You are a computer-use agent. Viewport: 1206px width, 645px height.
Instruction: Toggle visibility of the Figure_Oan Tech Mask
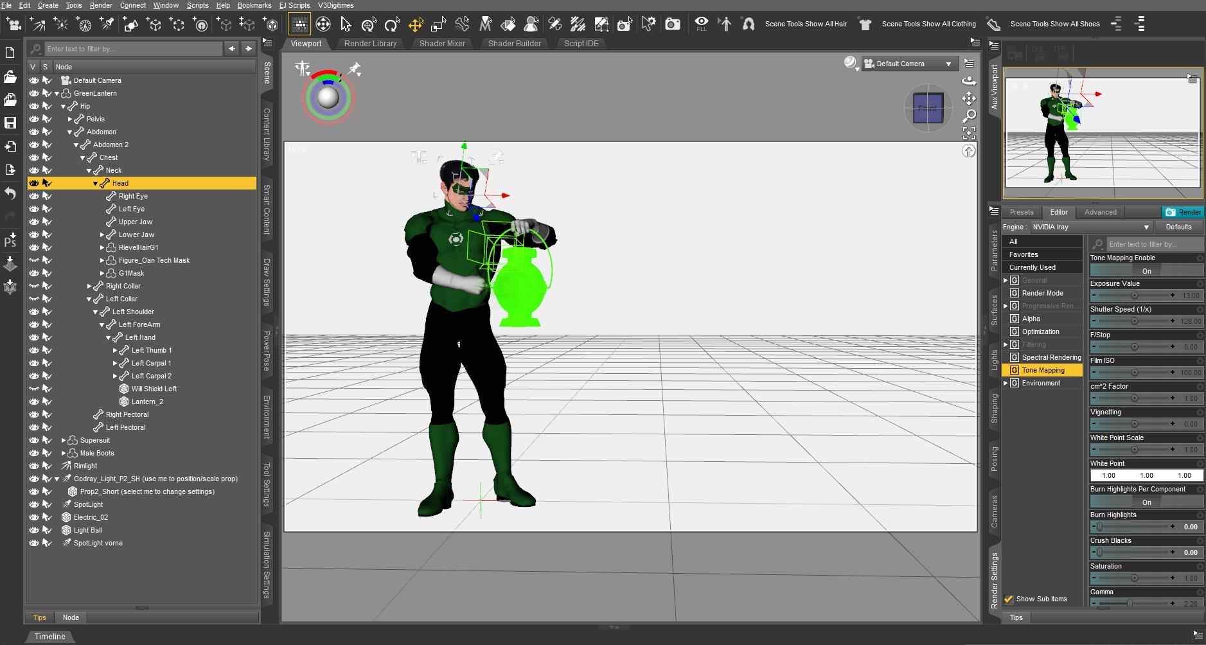(34, 260)
